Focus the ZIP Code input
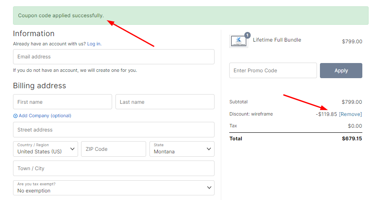Image resolution: width=385 pixels, height=200 pixels. pyautogui.click(x=113, y=149)
